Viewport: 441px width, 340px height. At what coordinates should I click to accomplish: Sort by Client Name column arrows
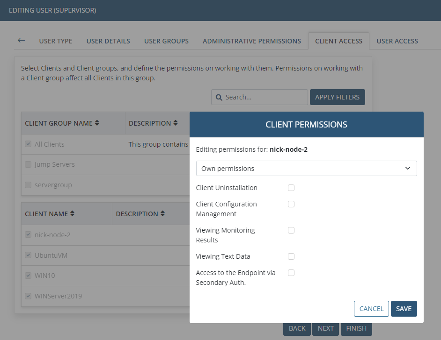pos(72,214)
